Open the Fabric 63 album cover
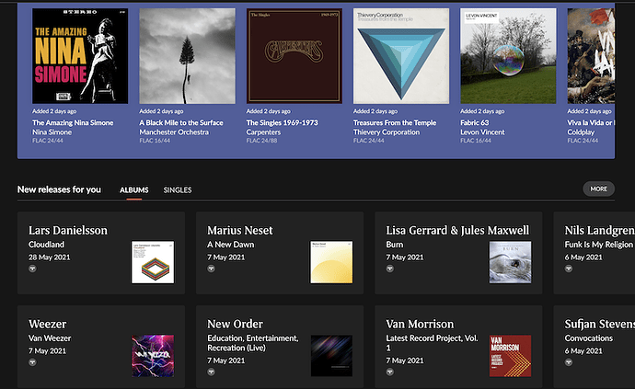Viewport: 635px width, 389px height. (508, 56)
